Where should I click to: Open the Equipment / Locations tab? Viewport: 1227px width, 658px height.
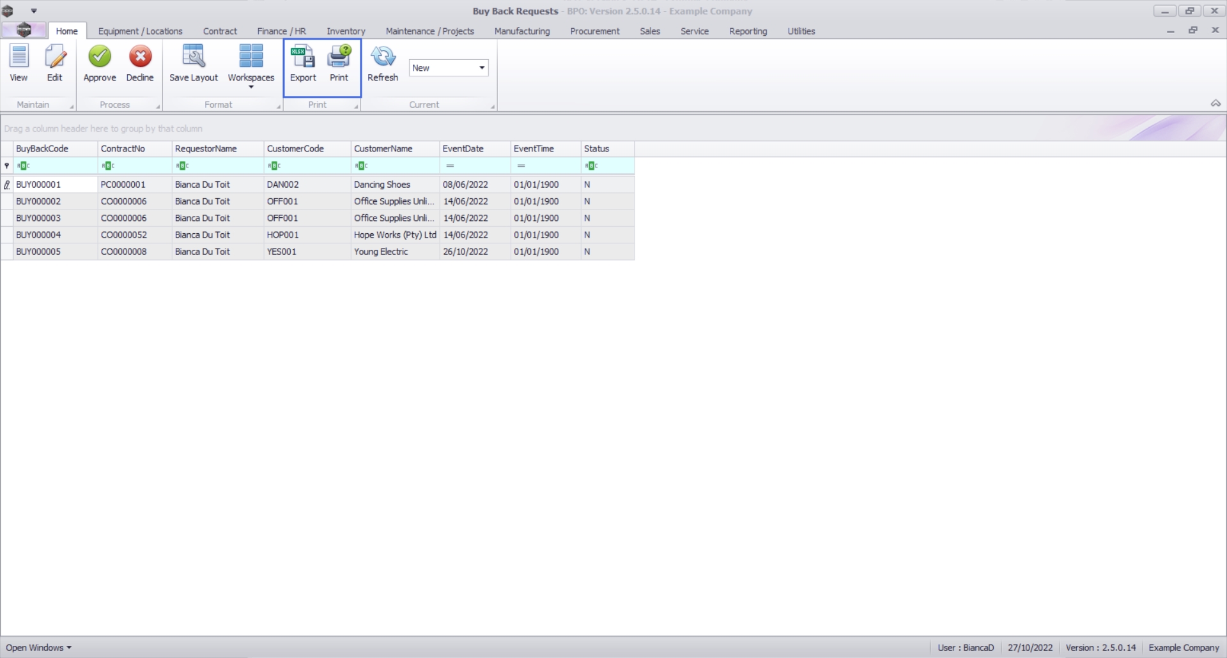pos(140,31)
